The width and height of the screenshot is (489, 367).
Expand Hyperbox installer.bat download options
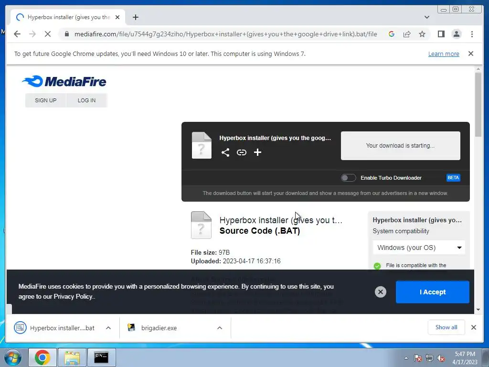[108, 328]
